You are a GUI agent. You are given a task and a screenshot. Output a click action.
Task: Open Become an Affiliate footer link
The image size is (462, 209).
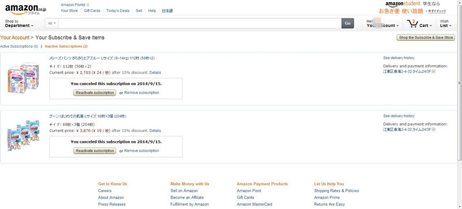(x=187, y=197)
